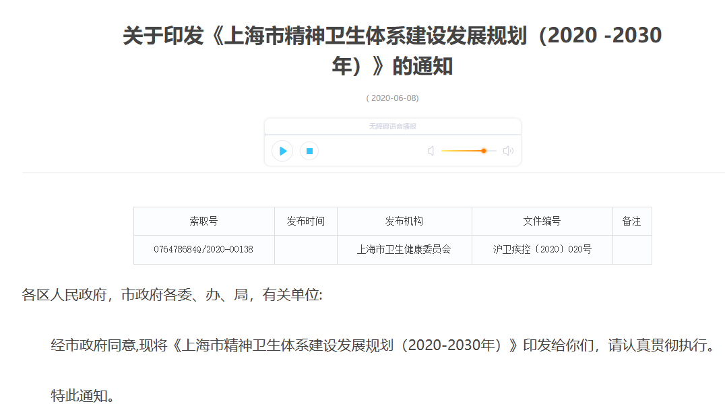Click the play icon to start voice broadcast
Viewport: 725px width, 406px height.
pos(282,150)
